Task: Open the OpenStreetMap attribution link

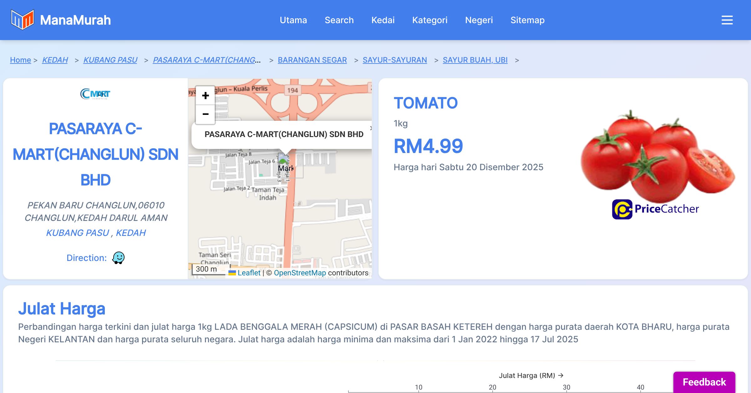Action: pos(300,273)
